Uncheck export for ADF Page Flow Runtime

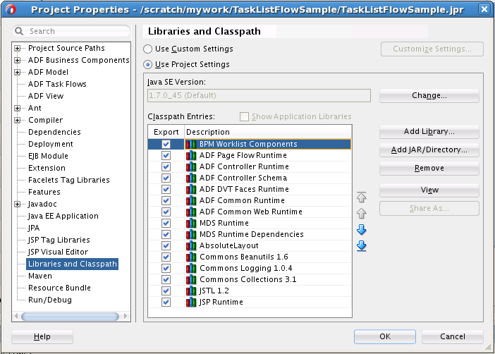pos(166,155)
